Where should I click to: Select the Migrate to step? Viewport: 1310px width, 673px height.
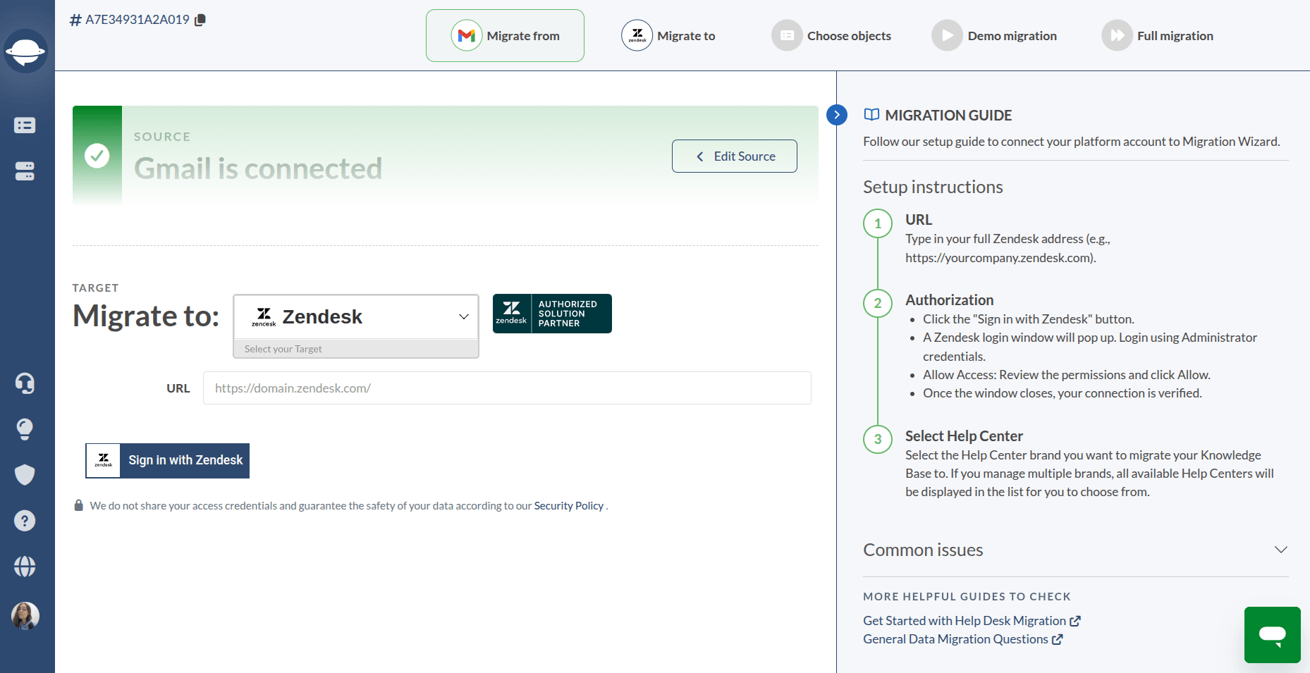coord(668,36)
